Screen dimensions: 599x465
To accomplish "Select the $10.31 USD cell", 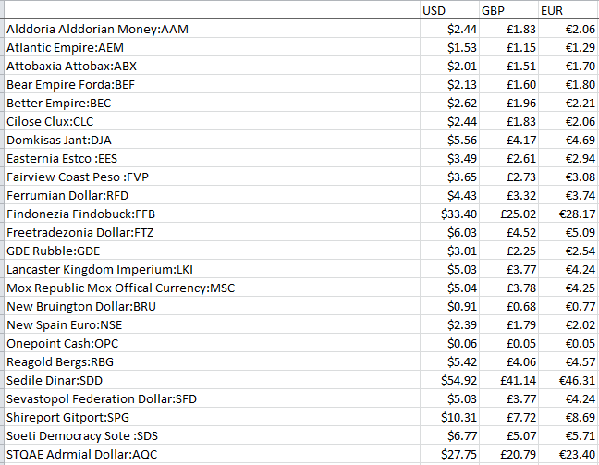I will click(449, 417).
